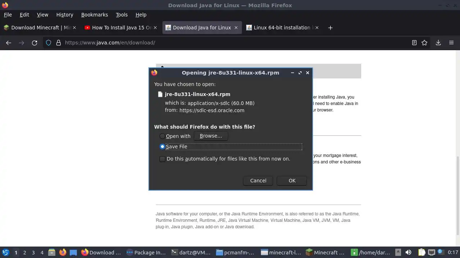Open a new tab with plus button
The height and width of the screenshot is (258, 460).
click(x=330, y=28)
